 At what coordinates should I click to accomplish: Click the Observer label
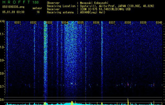click(x=53, y=3)
